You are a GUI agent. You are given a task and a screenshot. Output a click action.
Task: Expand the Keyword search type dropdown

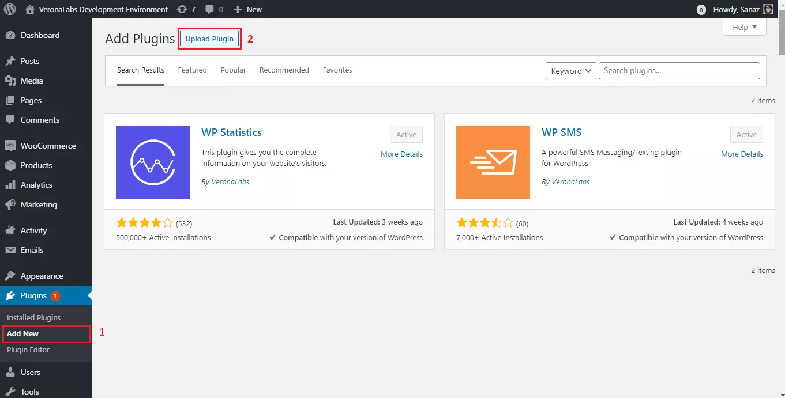coord(571,71)
